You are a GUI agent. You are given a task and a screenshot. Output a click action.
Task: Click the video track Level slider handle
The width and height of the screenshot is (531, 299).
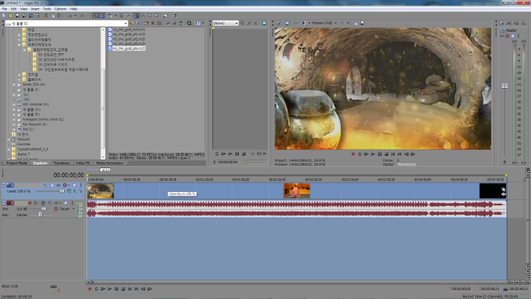[x=62, y=191]
